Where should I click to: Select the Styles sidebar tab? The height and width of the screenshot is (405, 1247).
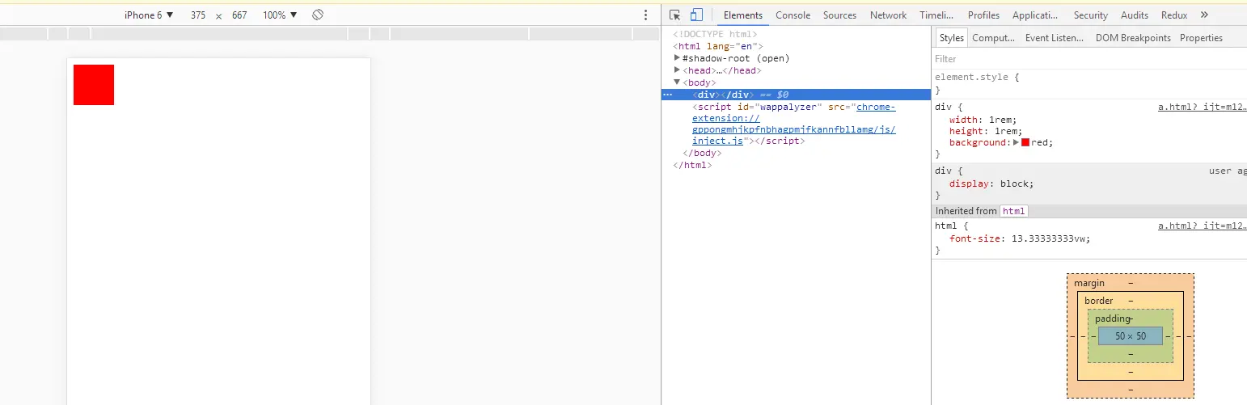pos(951,37)
